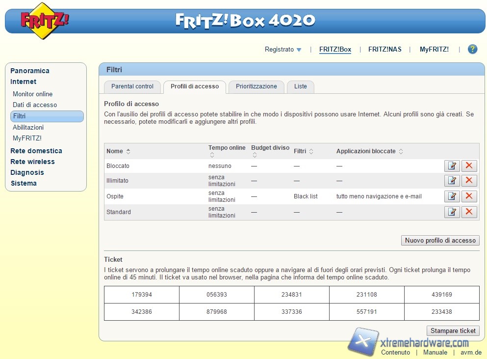Image resolution: width=487 pixels, height=359 pixels.
Task: Switch to the Liste tab
Action: (x=300, y=86)
